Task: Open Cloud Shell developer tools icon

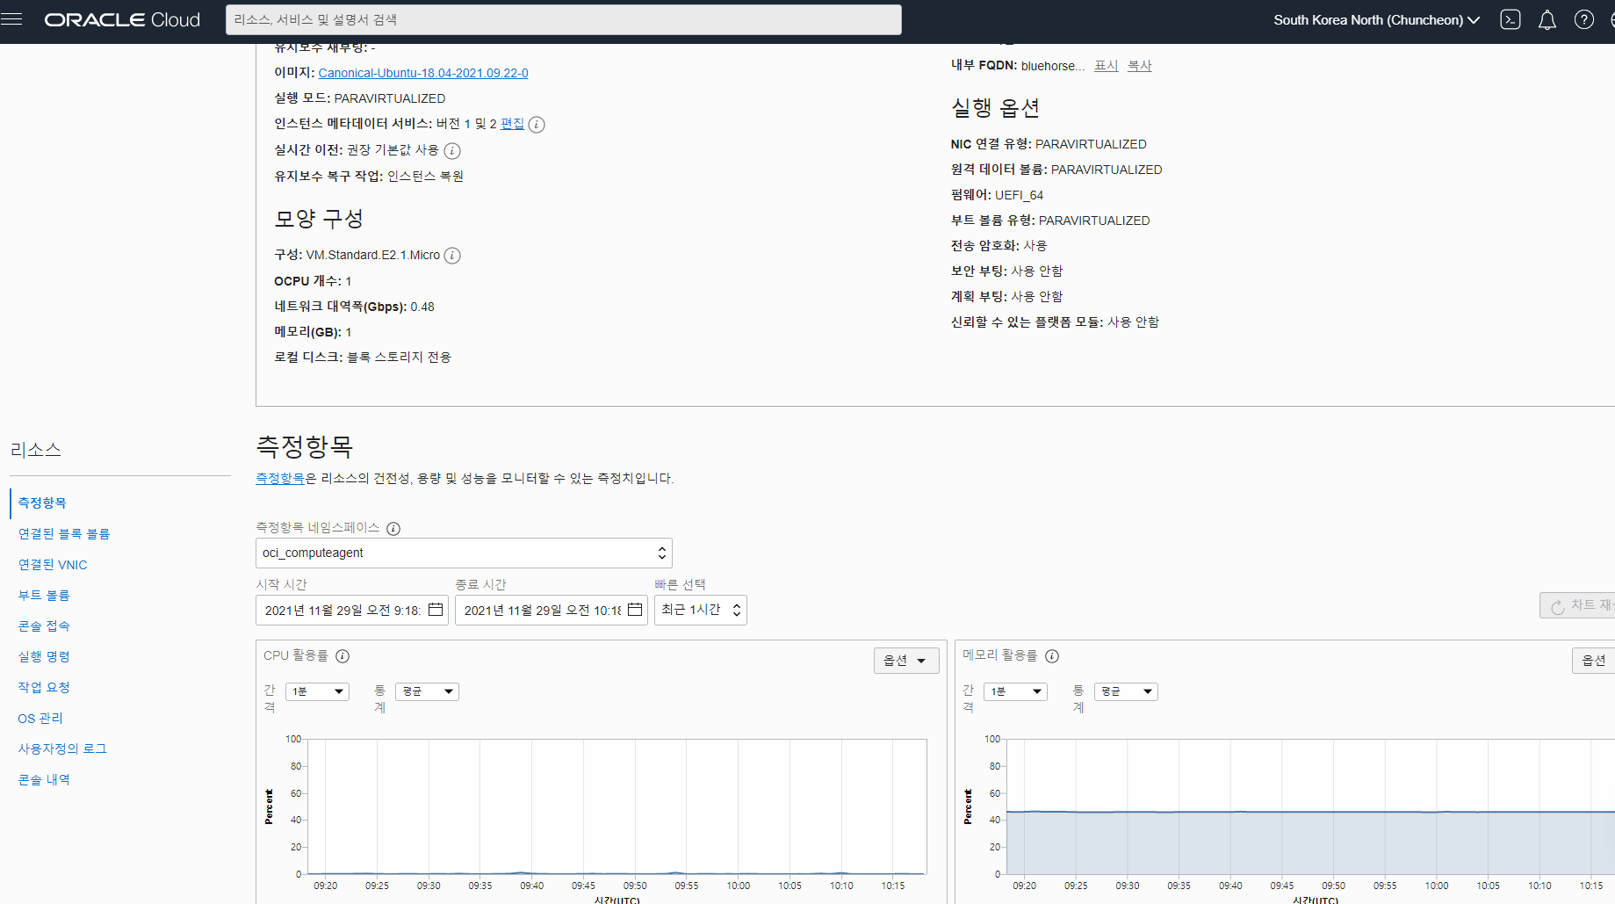Action: (1510, 19)
